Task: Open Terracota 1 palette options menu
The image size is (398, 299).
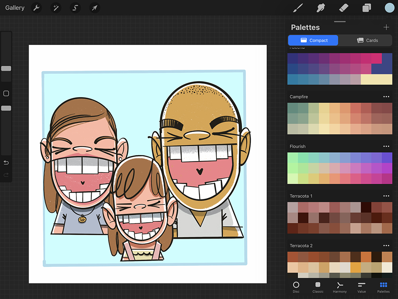Action: tap(386, 196)
